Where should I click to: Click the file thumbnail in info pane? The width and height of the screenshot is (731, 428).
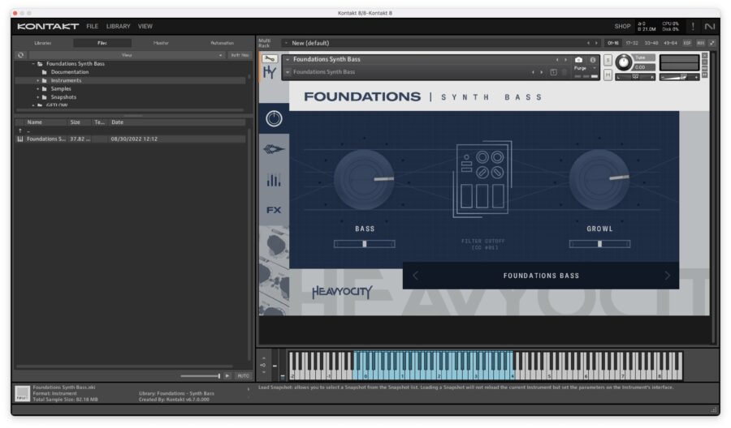coord(22,394)
